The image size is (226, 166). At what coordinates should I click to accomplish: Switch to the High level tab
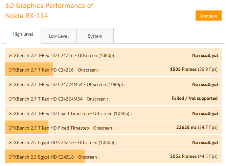tap(23, 34)
